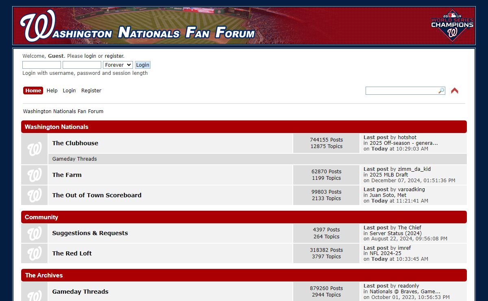The width and height of the screenshot is (488, 301).
Task: Click the register link in welcome text
Action: 114,56
